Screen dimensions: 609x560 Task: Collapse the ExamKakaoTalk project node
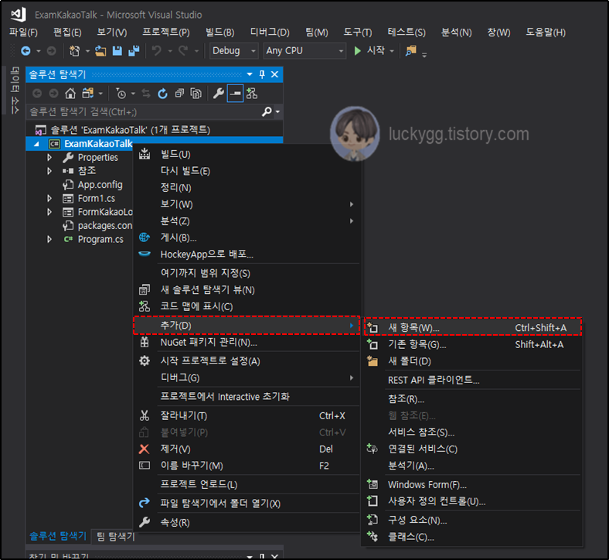(36, 144)
